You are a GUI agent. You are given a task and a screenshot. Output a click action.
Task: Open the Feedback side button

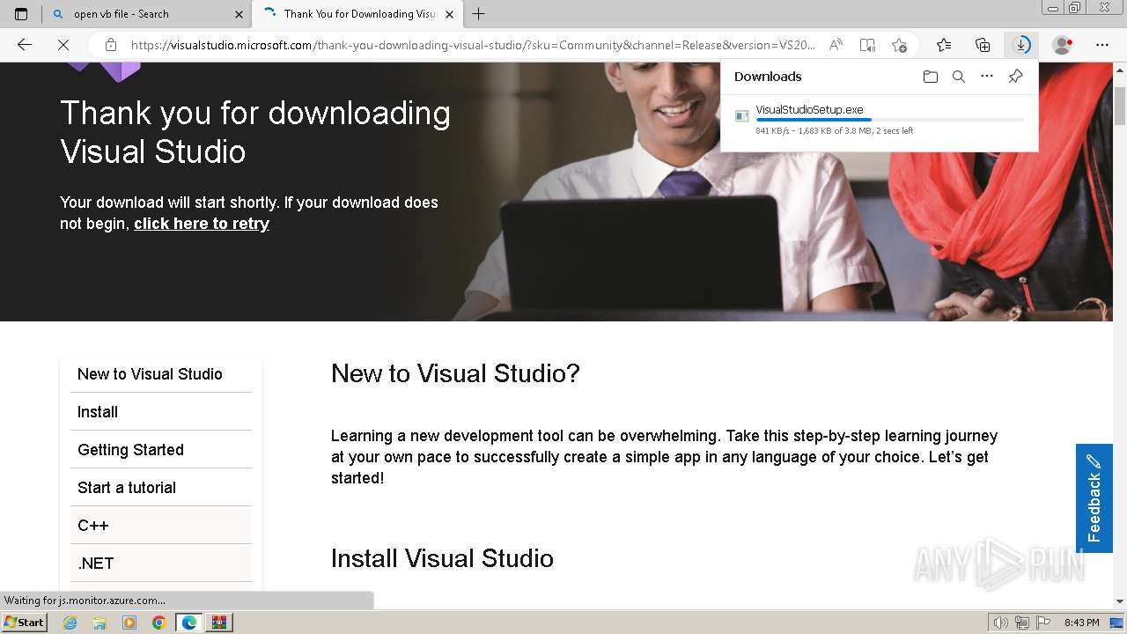[1094, 498]
